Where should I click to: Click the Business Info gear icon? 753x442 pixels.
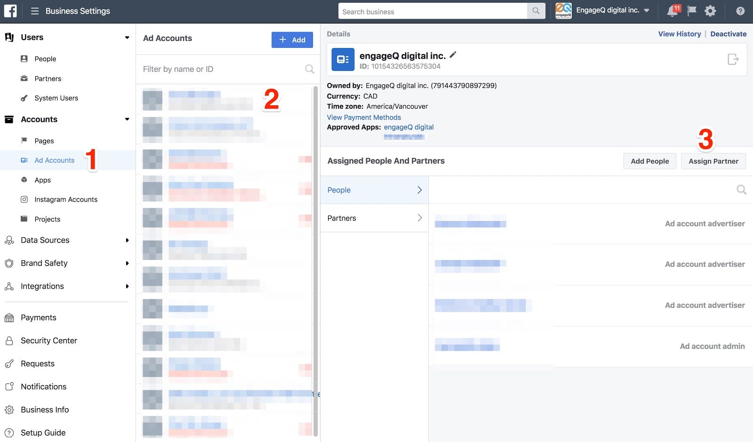[9, 410]
